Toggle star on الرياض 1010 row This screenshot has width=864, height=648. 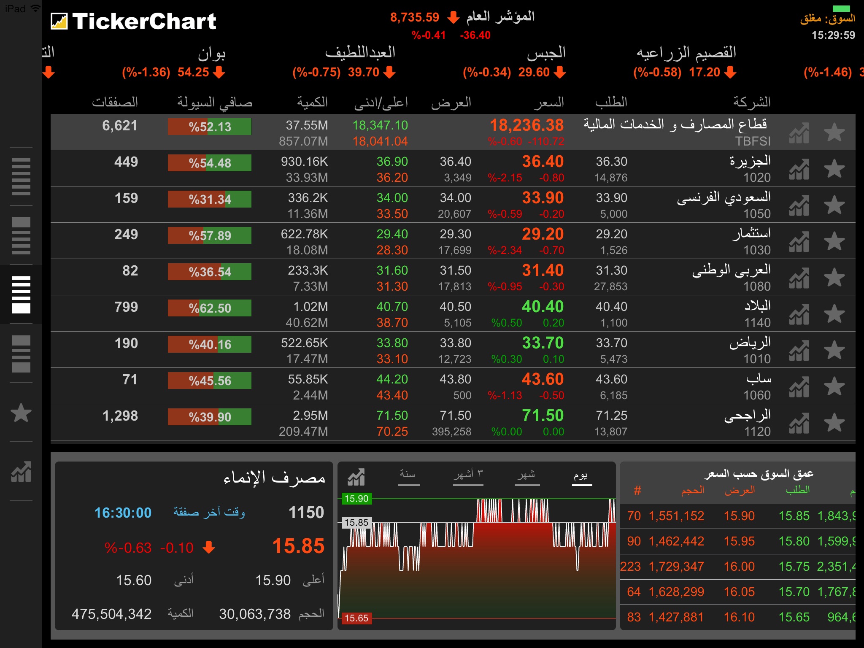[834, 351]
